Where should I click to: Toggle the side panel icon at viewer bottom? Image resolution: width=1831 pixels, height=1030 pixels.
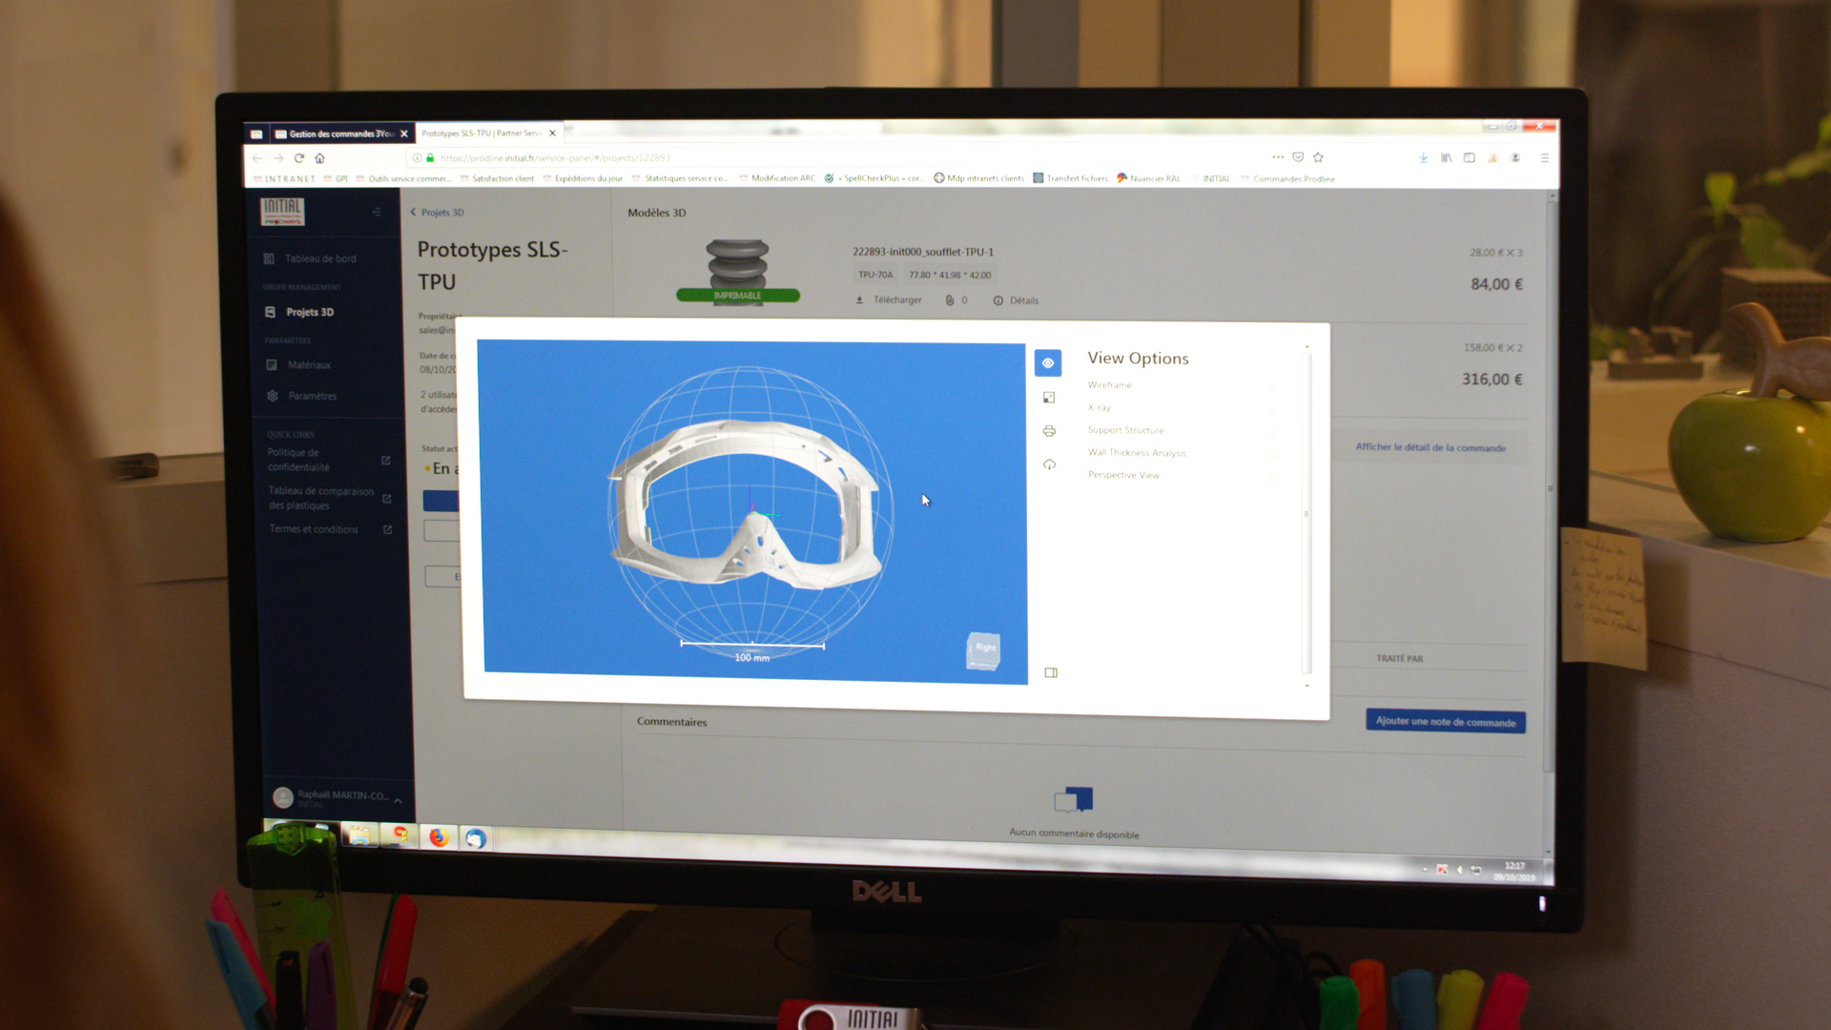point(1051,672)
